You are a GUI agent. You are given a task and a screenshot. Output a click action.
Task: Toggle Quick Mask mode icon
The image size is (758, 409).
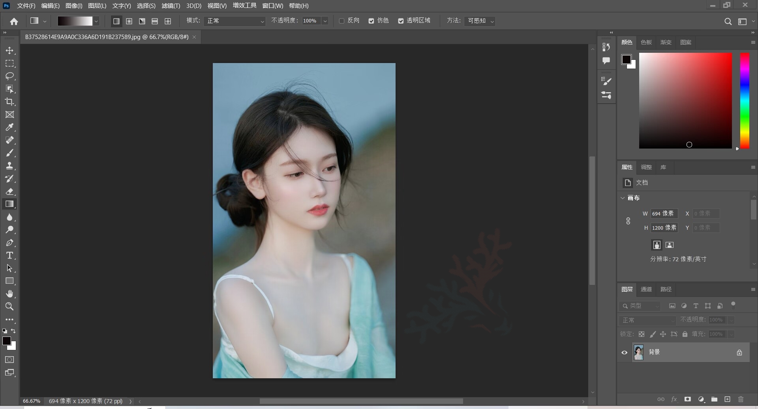click(x=9, y=359)
